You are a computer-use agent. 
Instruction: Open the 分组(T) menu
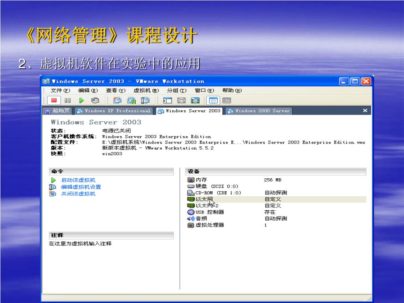point(176,90)
